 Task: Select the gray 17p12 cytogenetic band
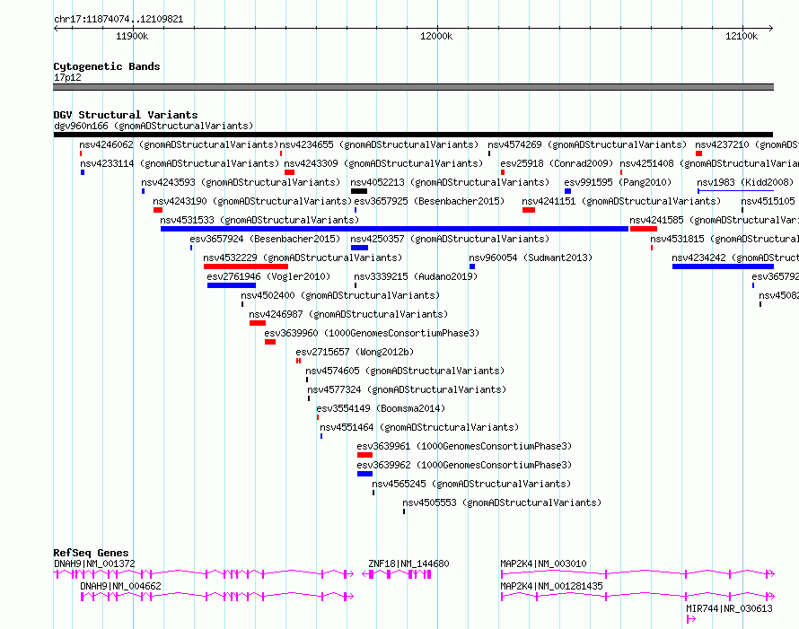click(x=413, y=88)
